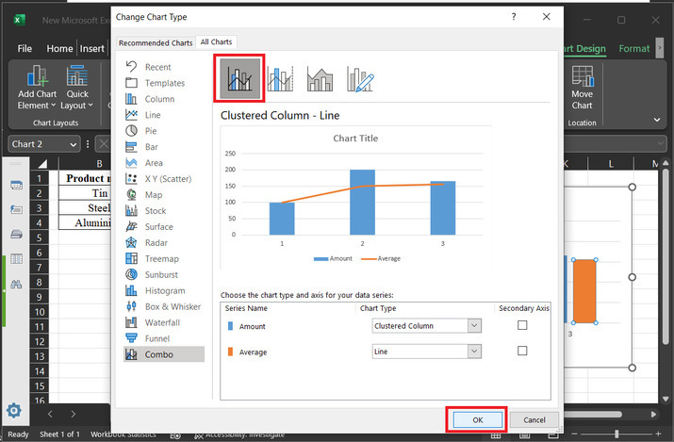The image size is (674, 442).
Task: Select the Clustered Column - Line combo subtype
Action: [241, 78]
